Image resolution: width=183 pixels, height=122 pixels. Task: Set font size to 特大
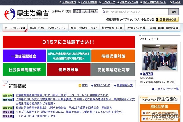(x=94, y=11)
